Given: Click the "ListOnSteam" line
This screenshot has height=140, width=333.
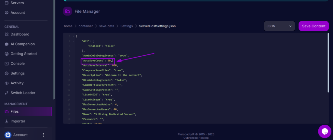Looking at the screenshot, I should click(x=98, y=100).
